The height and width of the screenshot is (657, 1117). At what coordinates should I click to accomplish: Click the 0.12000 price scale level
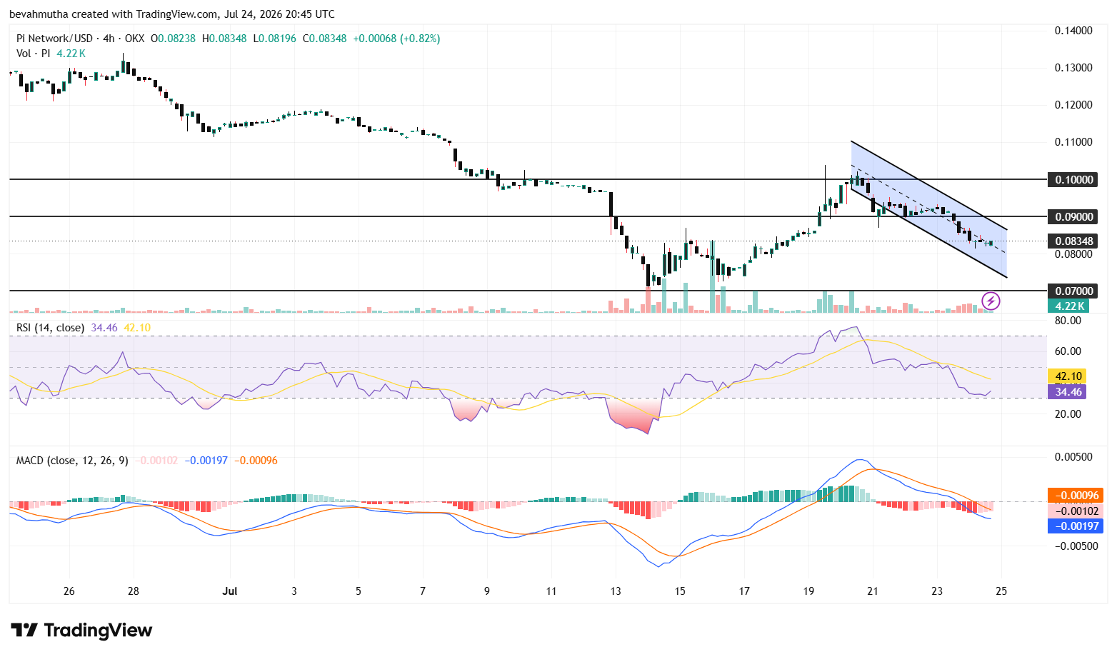(1073, 104)
